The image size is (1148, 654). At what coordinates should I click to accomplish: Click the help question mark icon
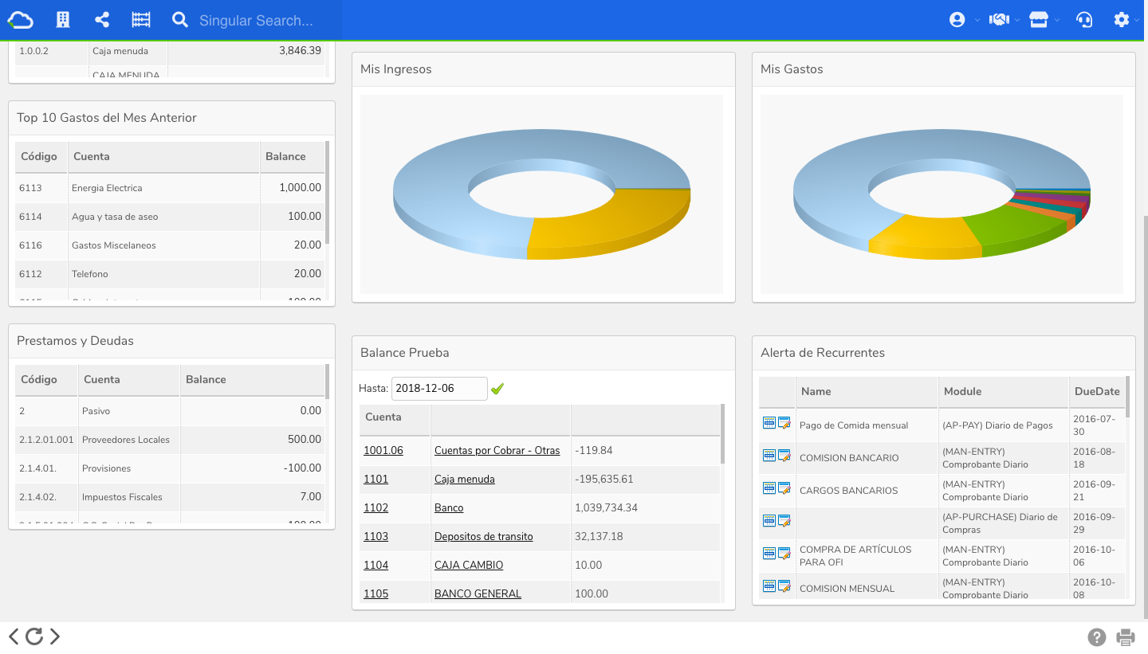coord(1097,636)
